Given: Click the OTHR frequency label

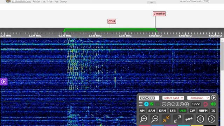Looking at the screenshot, I should (112, 21).
